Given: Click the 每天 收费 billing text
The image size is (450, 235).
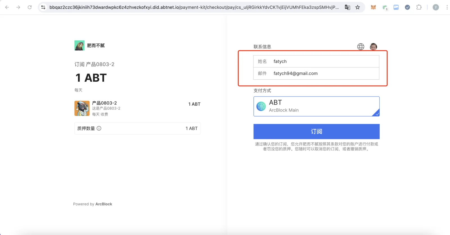Looking at the screenshot, I should coord(100,114).
